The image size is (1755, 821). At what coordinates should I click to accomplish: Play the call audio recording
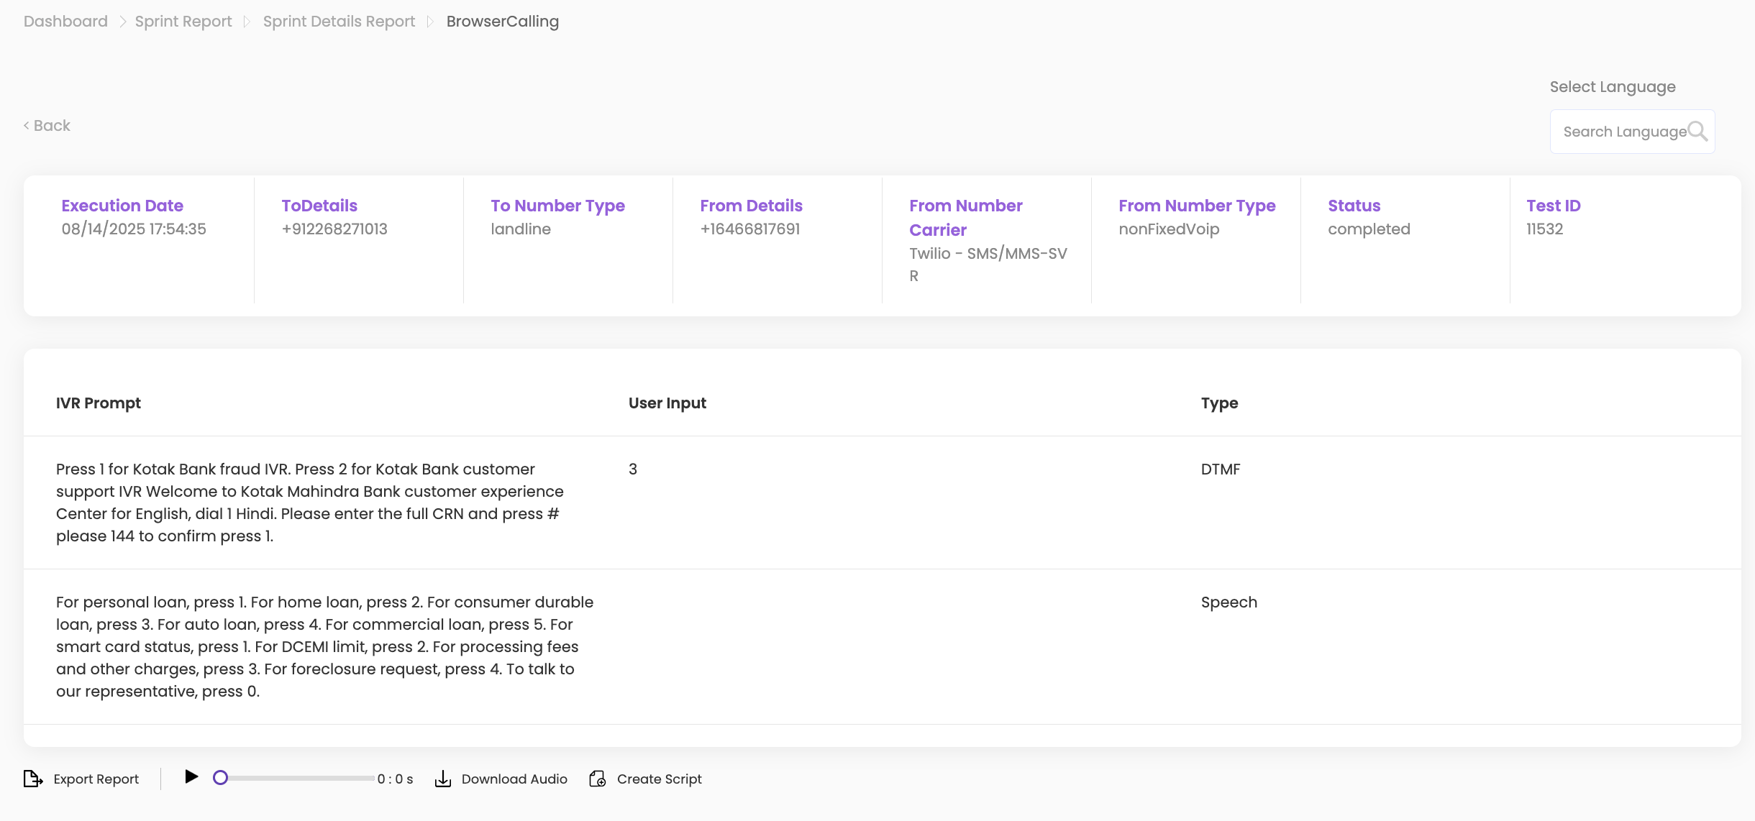pyautogui.click(x=191, y=777)
